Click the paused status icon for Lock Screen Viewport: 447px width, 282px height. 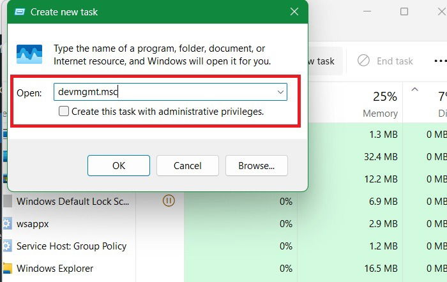(169, 201)
